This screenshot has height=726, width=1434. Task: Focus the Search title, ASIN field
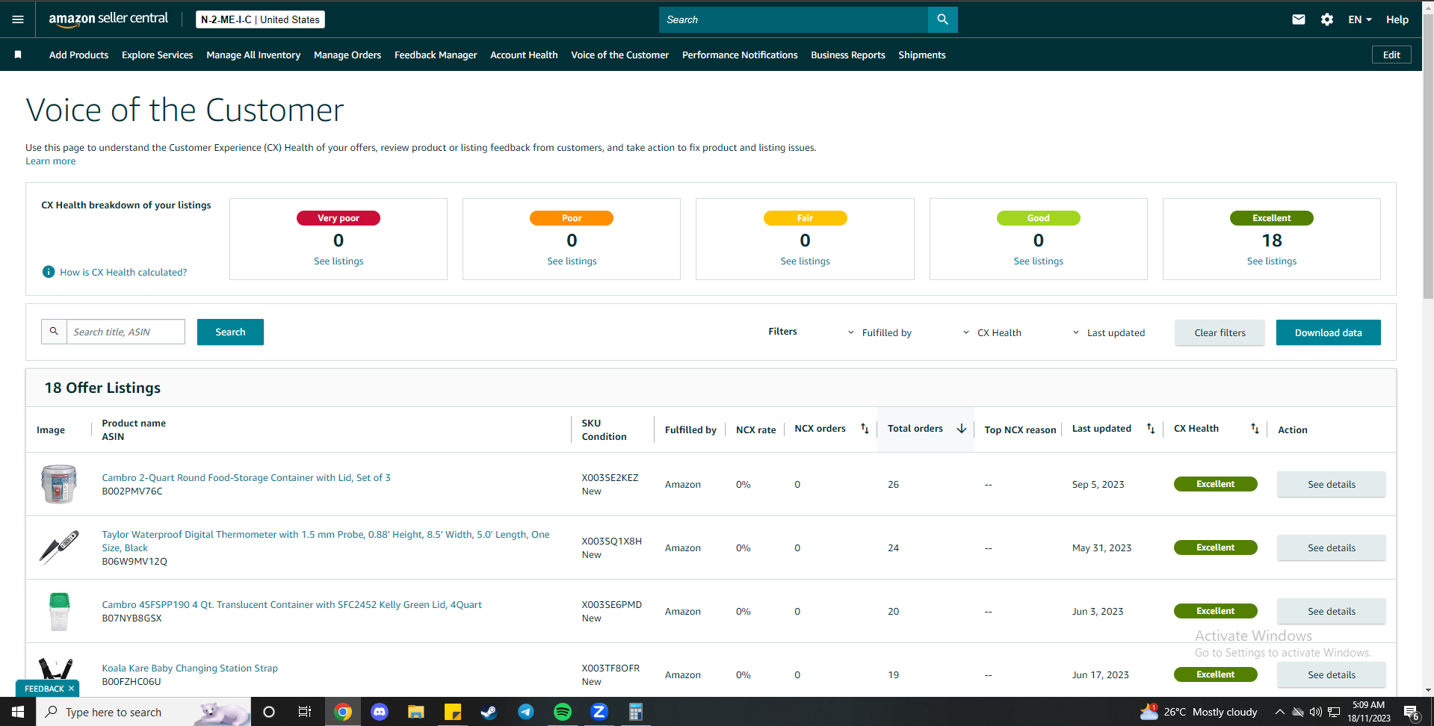(x=126, y=332)
